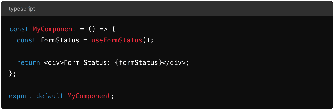This screenshot has height=110, width=334.
Task: Click the opening <div> tag
Action: tap(54, 62)
